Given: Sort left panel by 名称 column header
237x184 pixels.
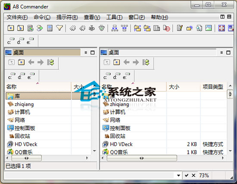Looking at the screenshot, I should 38,87.
